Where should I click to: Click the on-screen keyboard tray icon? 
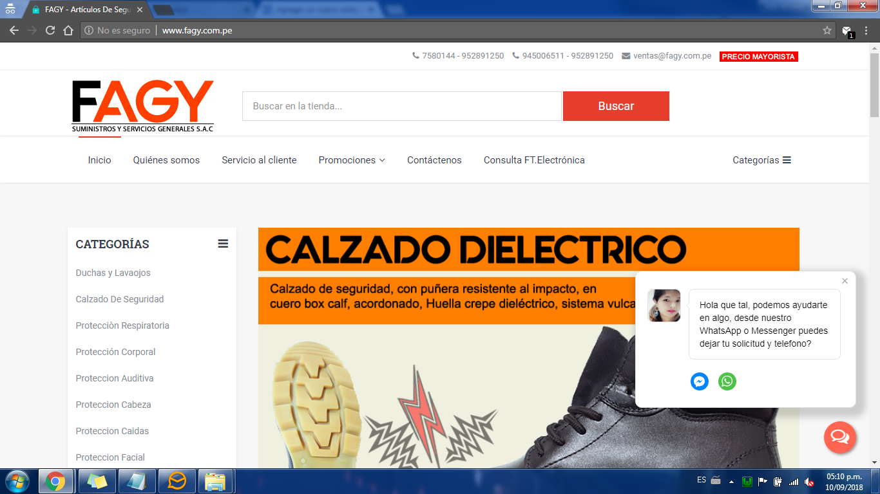coord(716,480)
